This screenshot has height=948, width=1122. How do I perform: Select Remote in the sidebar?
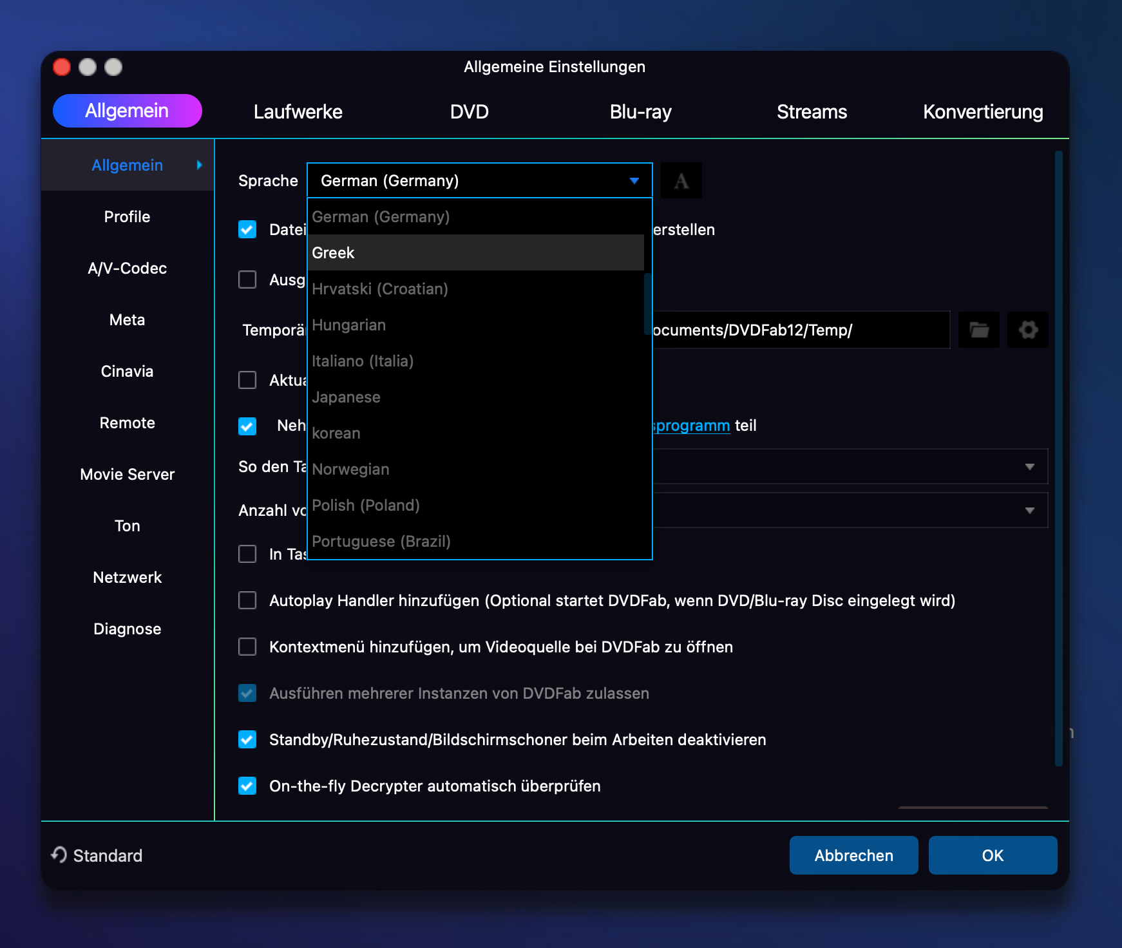click(128, 422)
